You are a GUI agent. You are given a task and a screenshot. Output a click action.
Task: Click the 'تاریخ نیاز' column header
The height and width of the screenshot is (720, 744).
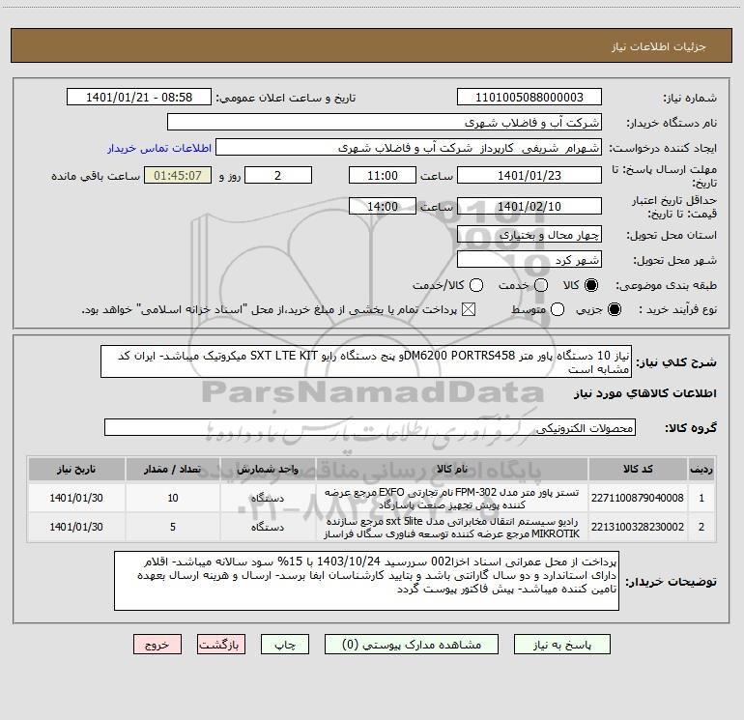pos(76,469)
